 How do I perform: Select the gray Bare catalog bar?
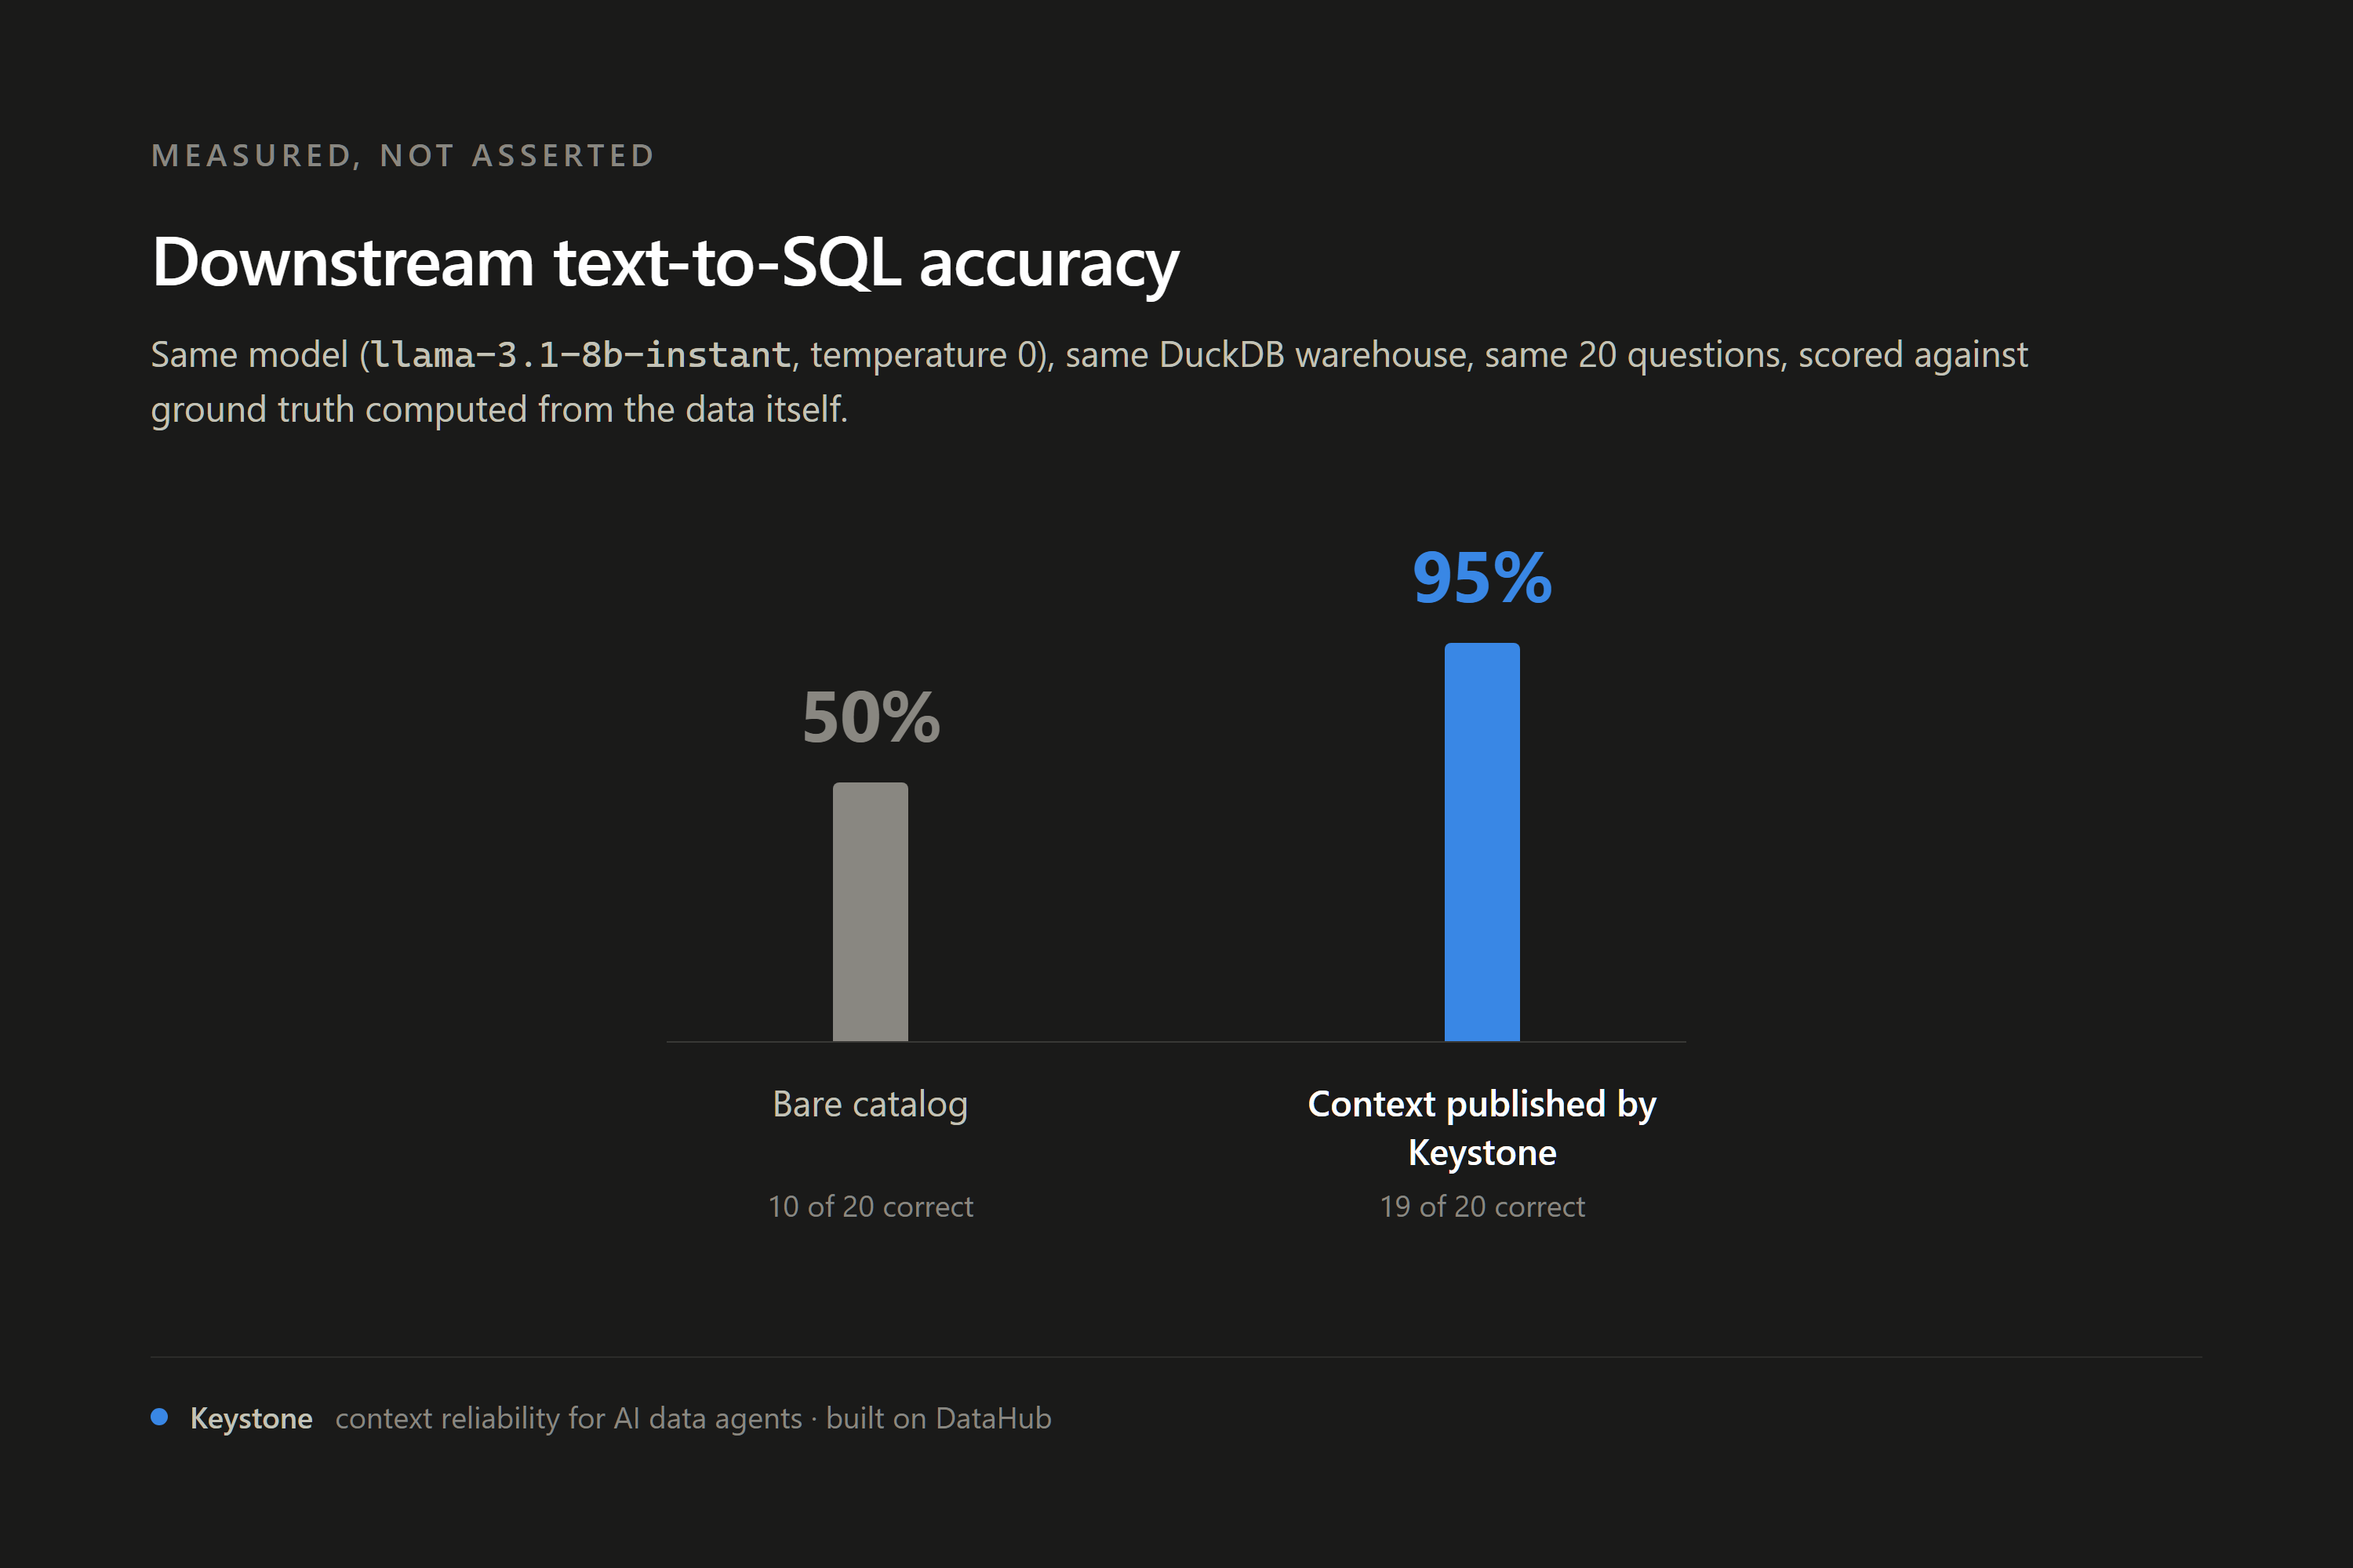[x=871, y=912]
